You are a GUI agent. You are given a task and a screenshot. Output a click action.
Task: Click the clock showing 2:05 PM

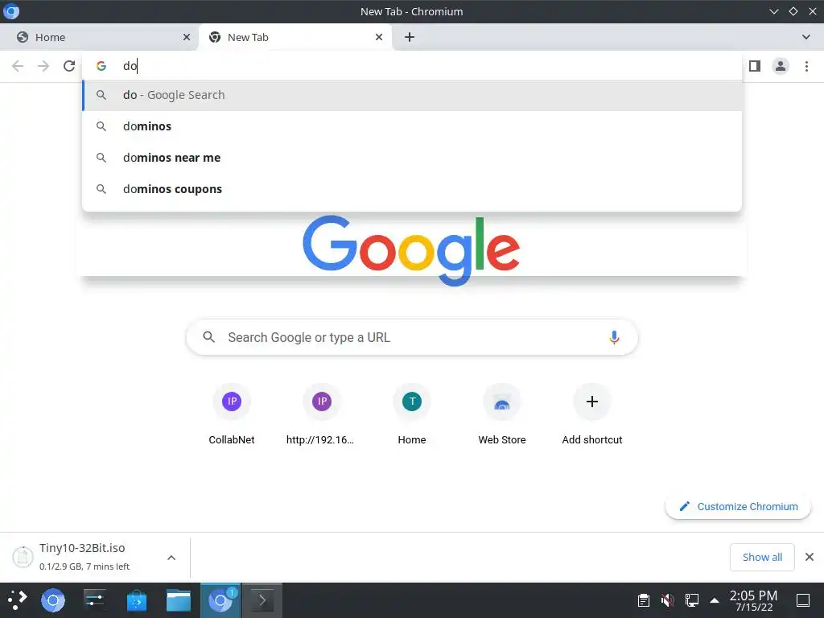tap(753, 600)
